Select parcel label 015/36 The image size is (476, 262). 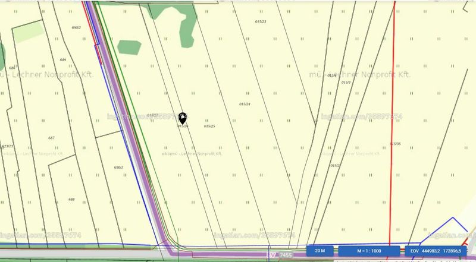pyautogui.click(x=395, y=144)
